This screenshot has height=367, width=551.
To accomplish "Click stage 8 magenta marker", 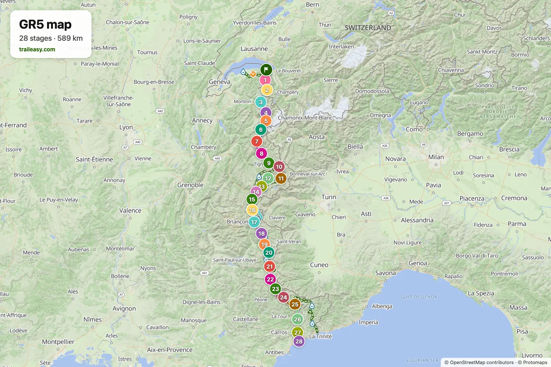I will [262, 153].
